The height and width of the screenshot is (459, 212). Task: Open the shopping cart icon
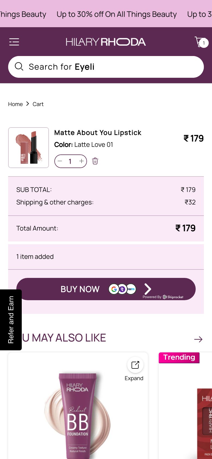201,42
